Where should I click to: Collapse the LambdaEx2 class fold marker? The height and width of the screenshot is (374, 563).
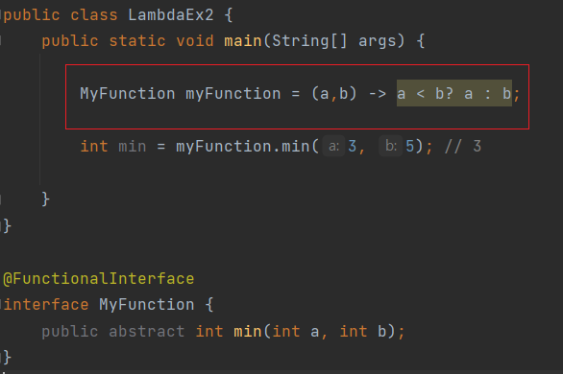coord(1,15)
